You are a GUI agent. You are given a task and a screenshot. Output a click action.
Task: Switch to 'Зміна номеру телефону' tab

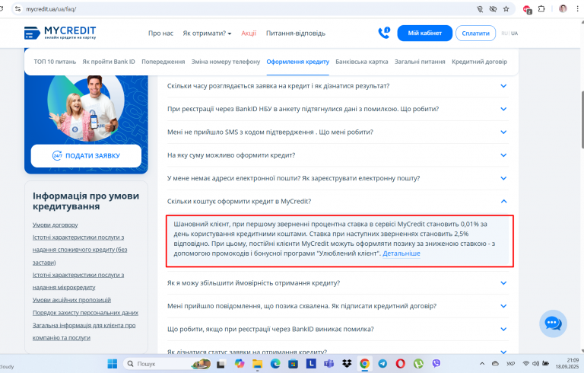pos(226,62)
